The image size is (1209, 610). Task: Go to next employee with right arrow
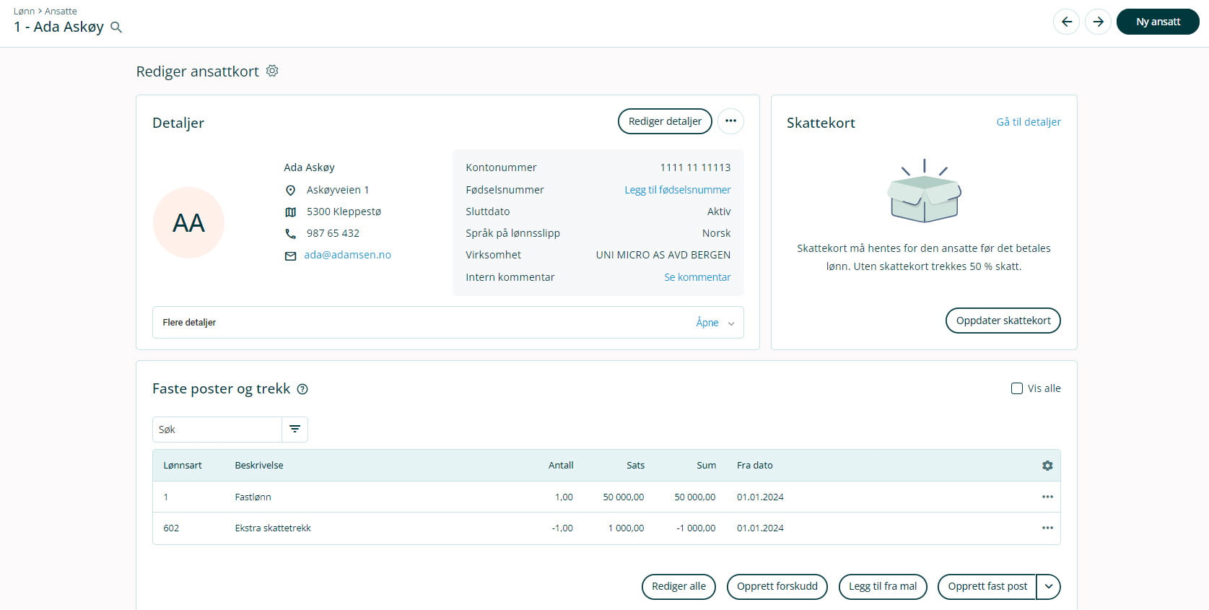point(1098,22)
